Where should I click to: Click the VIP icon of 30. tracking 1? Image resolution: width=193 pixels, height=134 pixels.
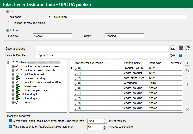[x=17, y=94]
